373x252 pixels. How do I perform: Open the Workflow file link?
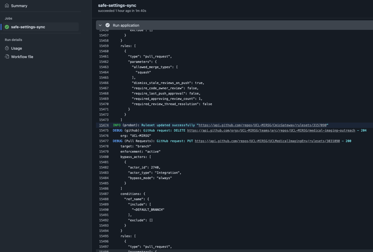coord(22,57)
